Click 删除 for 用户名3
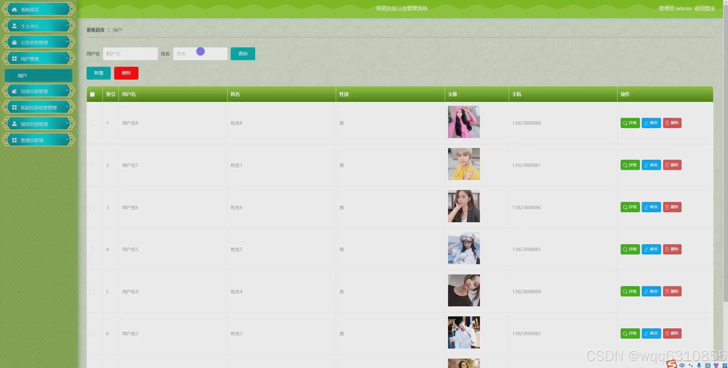This screenshot has height=368, width=728. coord(672,333)
